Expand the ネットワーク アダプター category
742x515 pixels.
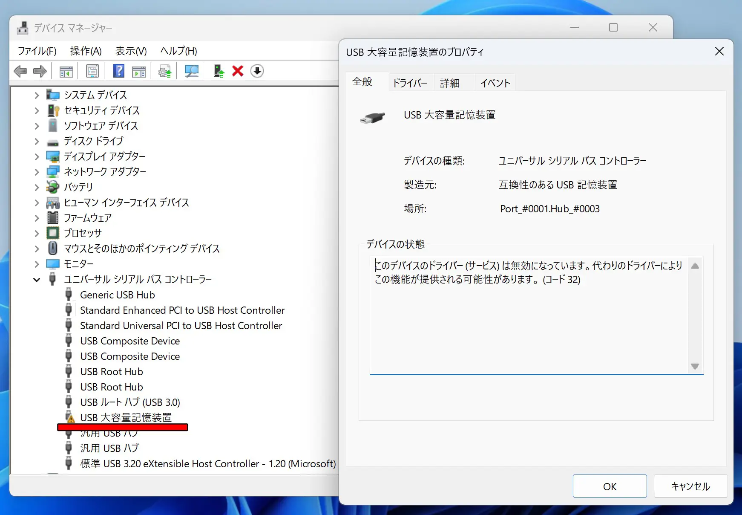(x=37, y=172)
